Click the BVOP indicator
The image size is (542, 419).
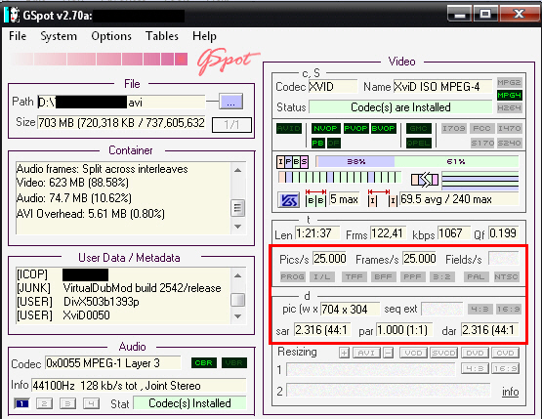click(x=384, y=129)
